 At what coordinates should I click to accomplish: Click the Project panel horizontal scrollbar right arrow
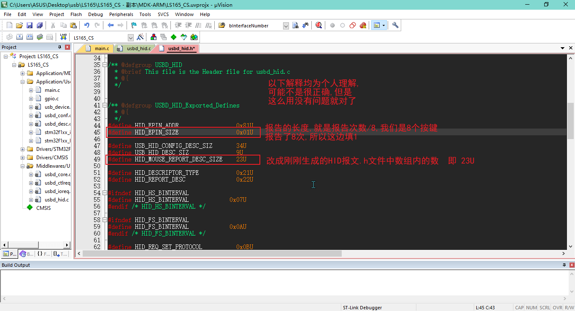click(67, 245)
